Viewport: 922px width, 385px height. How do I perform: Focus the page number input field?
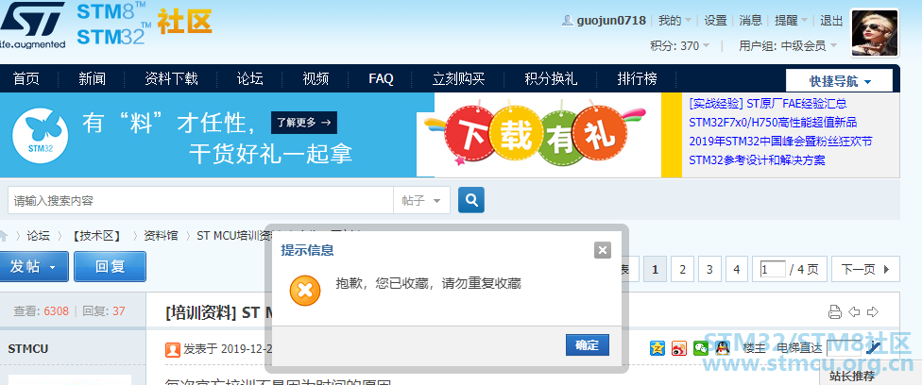pyautogui.click(x=773, y=269)
